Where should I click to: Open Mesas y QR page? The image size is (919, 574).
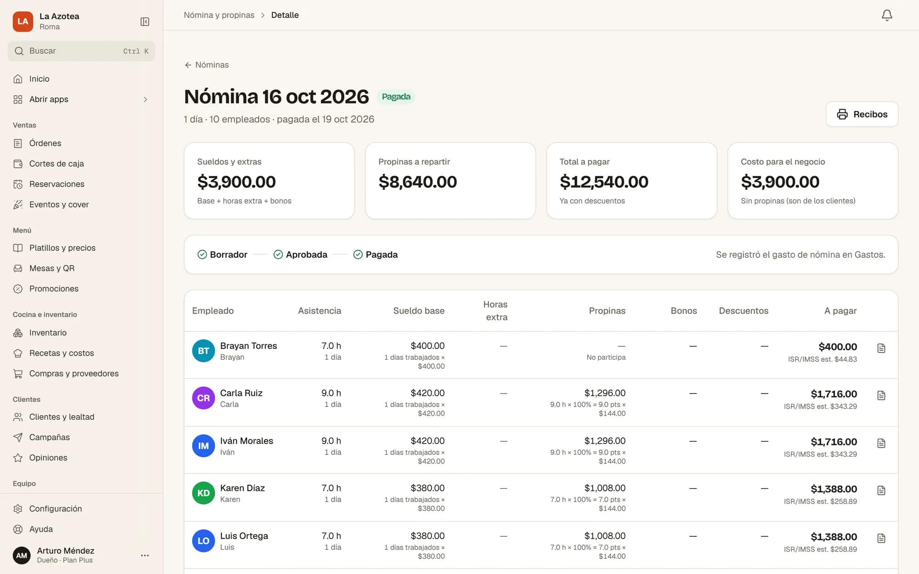point(81,268)
